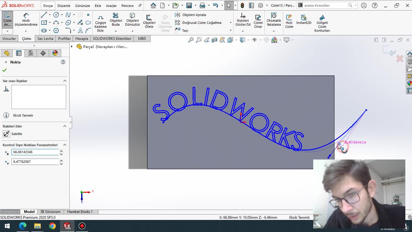
Task: Expand the Parça2 feature tree node
Action: point(72,47)
